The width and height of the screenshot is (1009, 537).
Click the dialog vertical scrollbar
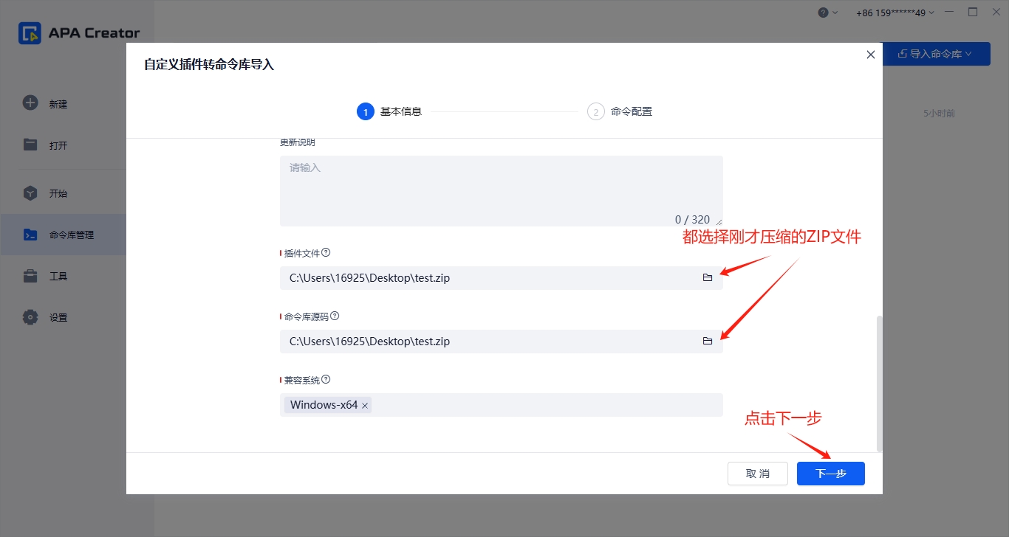click(x=879, y=383)
